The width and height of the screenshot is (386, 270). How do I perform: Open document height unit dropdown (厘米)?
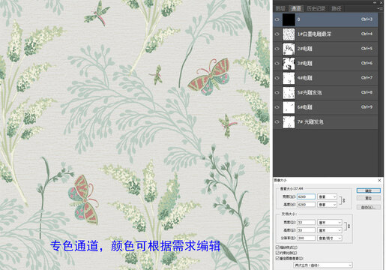point(330,230)
